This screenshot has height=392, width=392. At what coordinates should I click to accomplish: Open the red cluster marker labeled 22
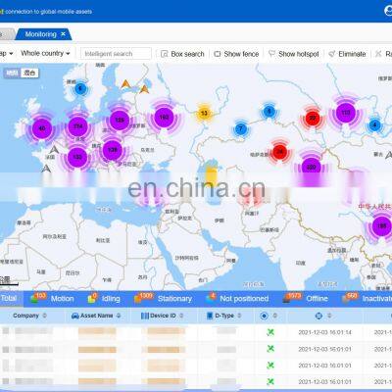pos(313,118)
